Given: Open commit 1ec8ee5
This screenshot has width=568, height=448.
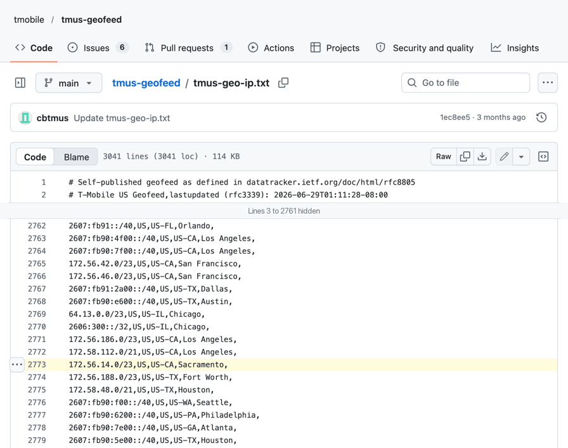Looking at the screenshot, I should coord(455,117).
